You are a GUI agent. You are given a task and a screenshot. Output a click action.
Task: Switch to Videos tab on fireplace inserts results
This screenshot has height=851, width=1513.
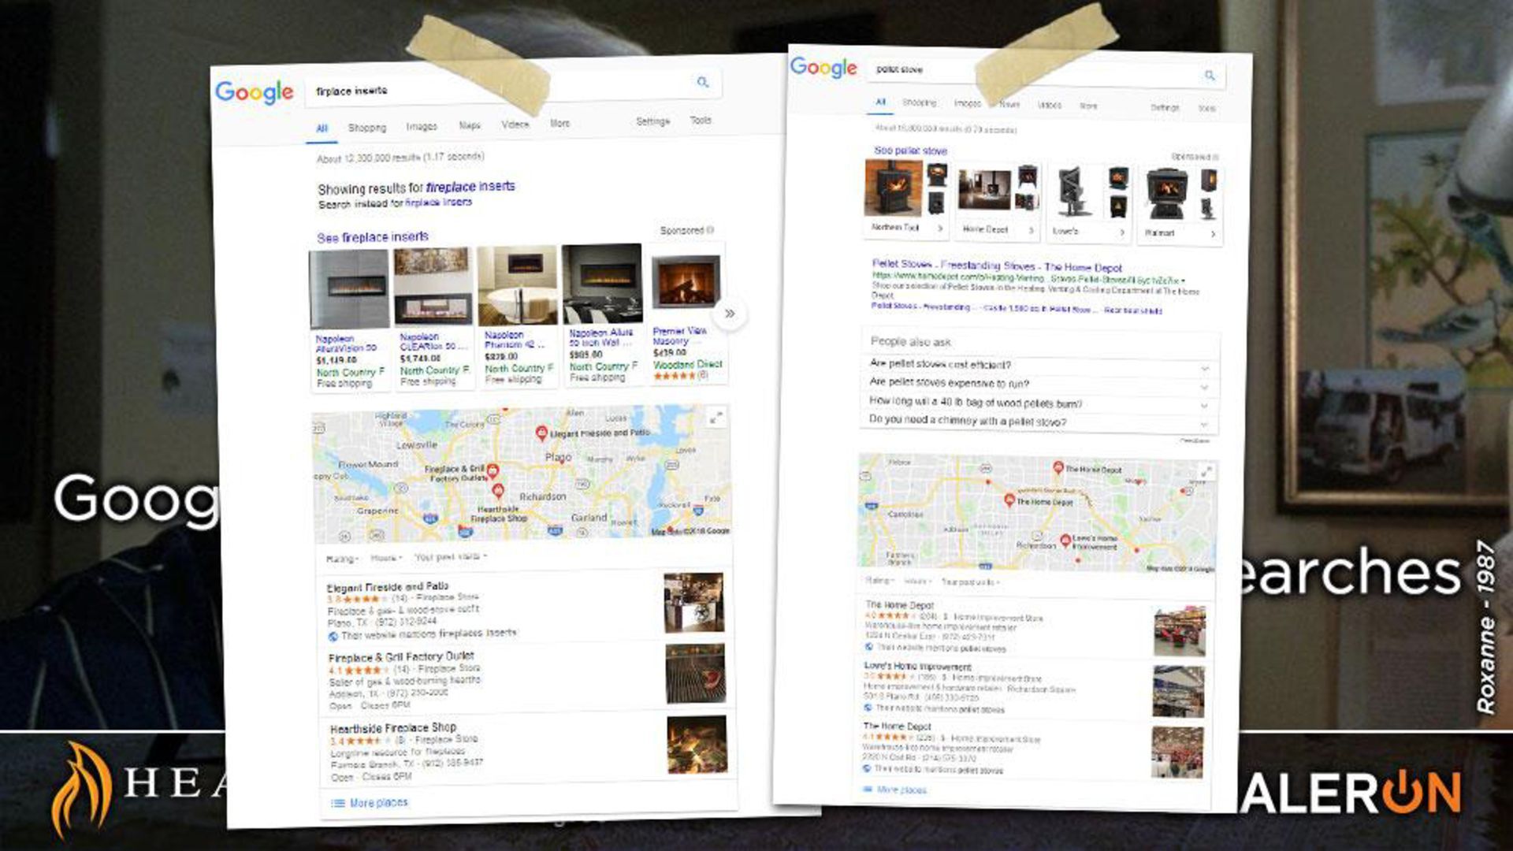[x=515, y=124]
